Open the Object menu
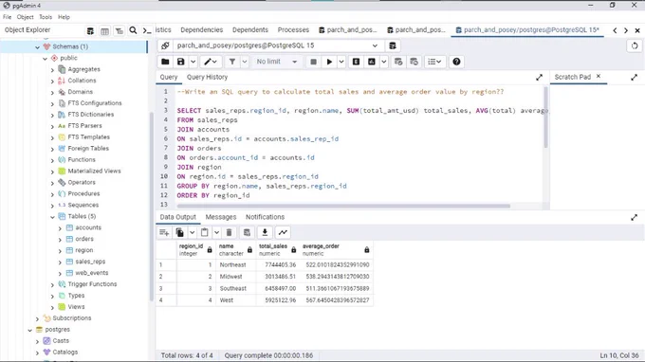 (25, 17)
